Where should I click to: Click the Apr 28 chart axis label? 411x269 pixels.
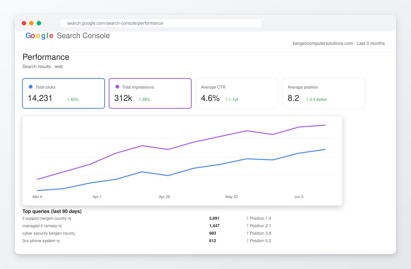pos(164,197)
